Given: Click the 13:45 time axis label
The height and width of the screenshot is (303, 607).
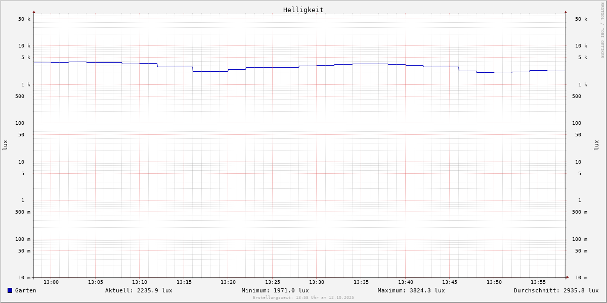Looking at the screenshot, I should (x=450, y=282).
